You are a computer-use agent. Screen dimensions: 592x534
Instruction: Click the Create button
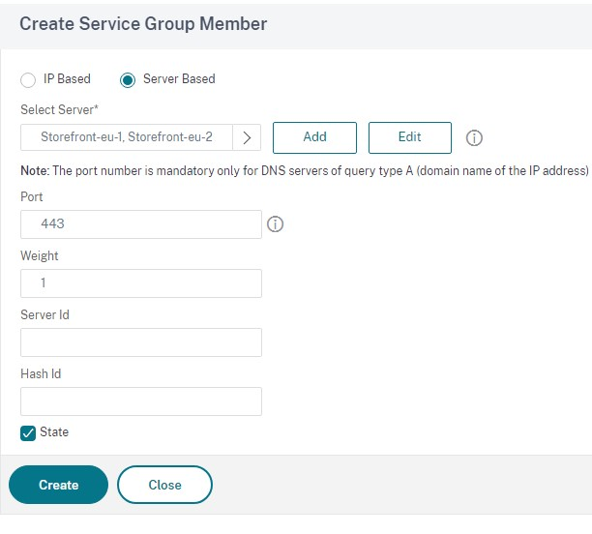(58, 485)
